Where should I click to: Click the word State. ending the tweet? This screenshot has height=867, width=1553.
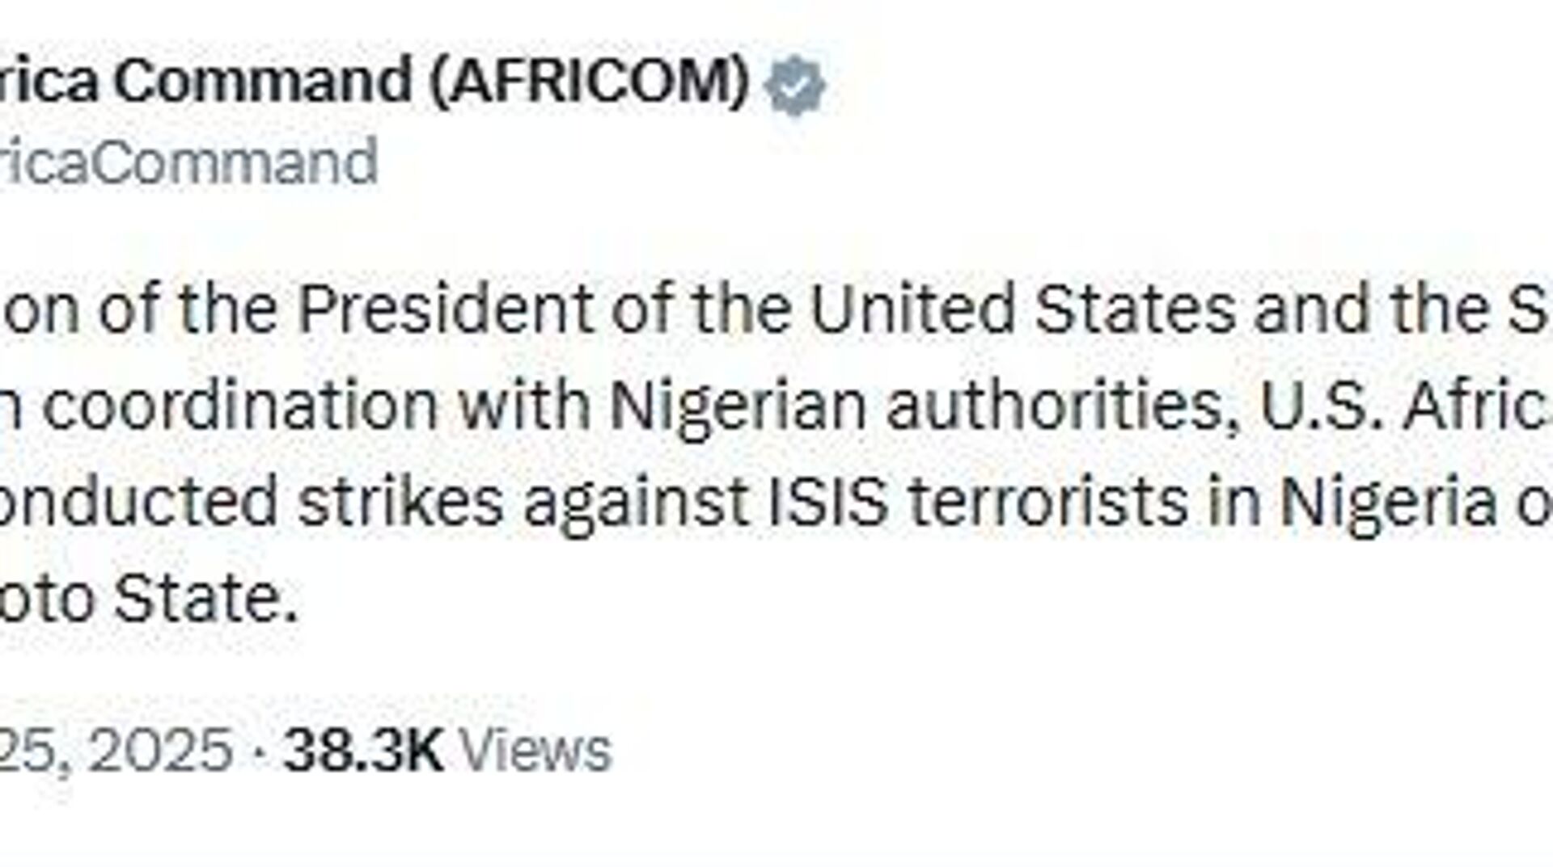tap(205, 599)
